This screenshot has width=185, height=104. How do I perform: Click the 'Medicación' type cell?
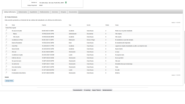pyautogui.click(x=72, y=40)
